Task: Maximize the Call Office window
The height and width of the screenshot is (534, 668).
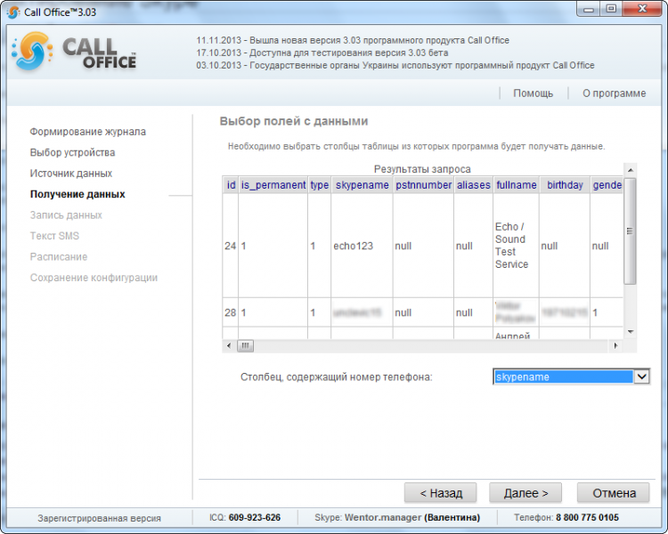Action: click(611, 9)
